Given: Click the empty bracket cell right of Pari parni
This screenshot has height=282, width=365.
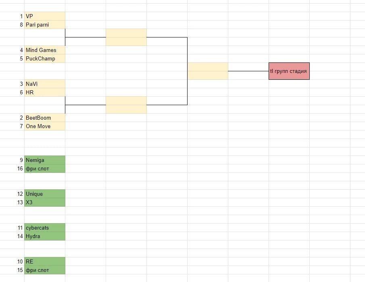Looking at the screenshot, I should click(x=126, y=37).
